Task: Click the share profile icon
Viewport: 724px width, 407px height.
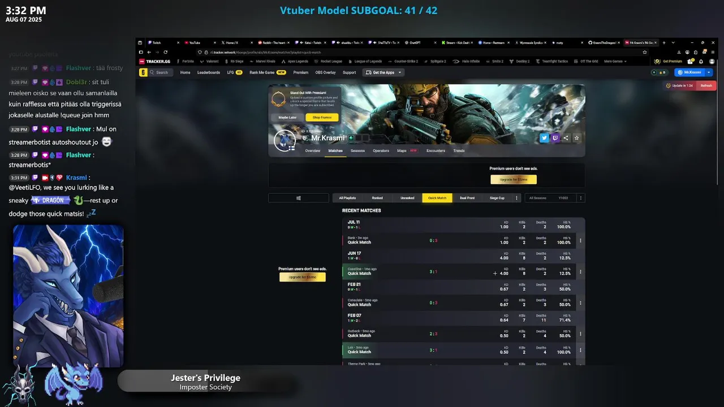Action: pyautogui.click(x=566, y=138)
